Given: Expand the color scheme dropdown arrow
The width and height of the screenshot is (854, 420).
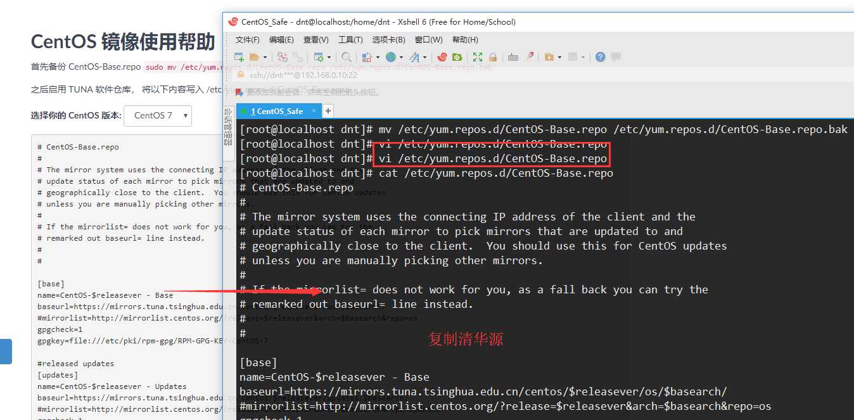Looking at the screenshot, I should pos(378,57).
